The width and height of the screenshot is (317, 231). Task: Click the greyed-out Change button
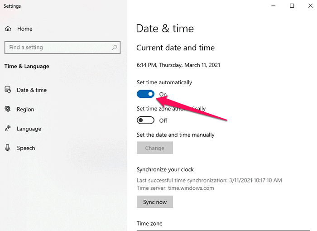pyautogui.click(x=154, y=148)
